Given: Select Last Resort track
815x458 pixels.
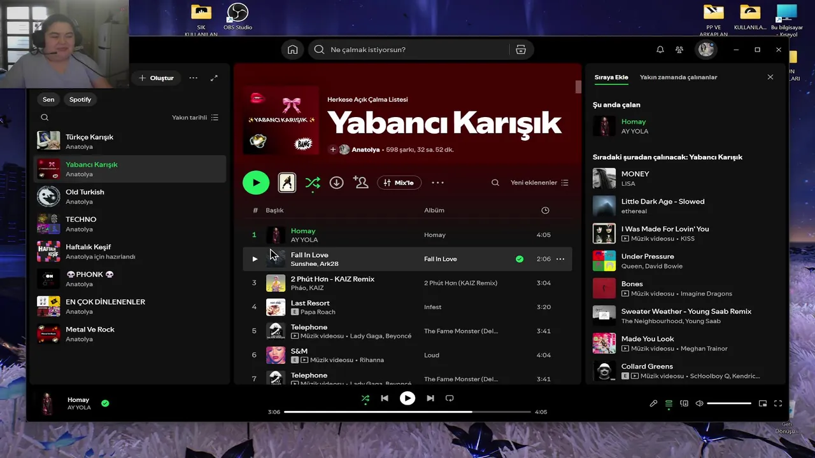Looking at the screenshot, I should point(407,307).
